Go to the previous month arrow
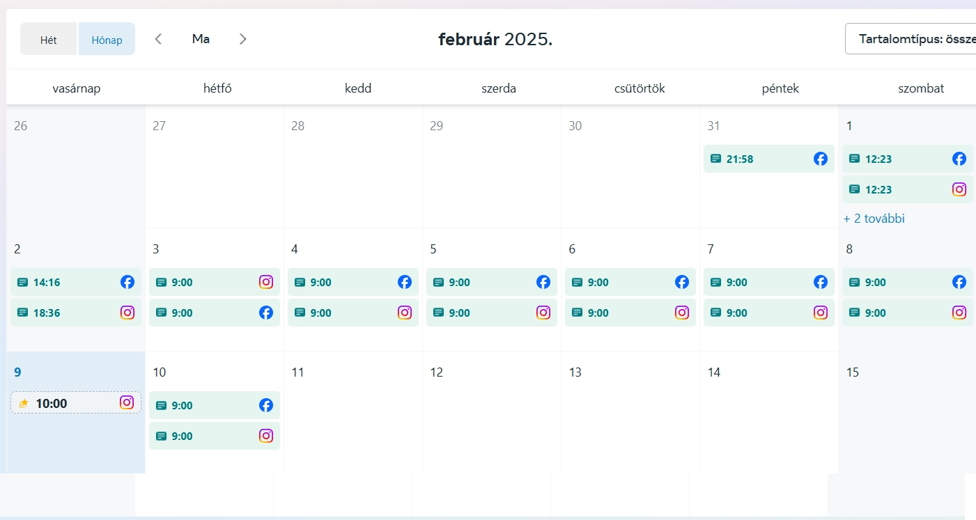Viewport: 976px width, 520px height. coord(158,39)
